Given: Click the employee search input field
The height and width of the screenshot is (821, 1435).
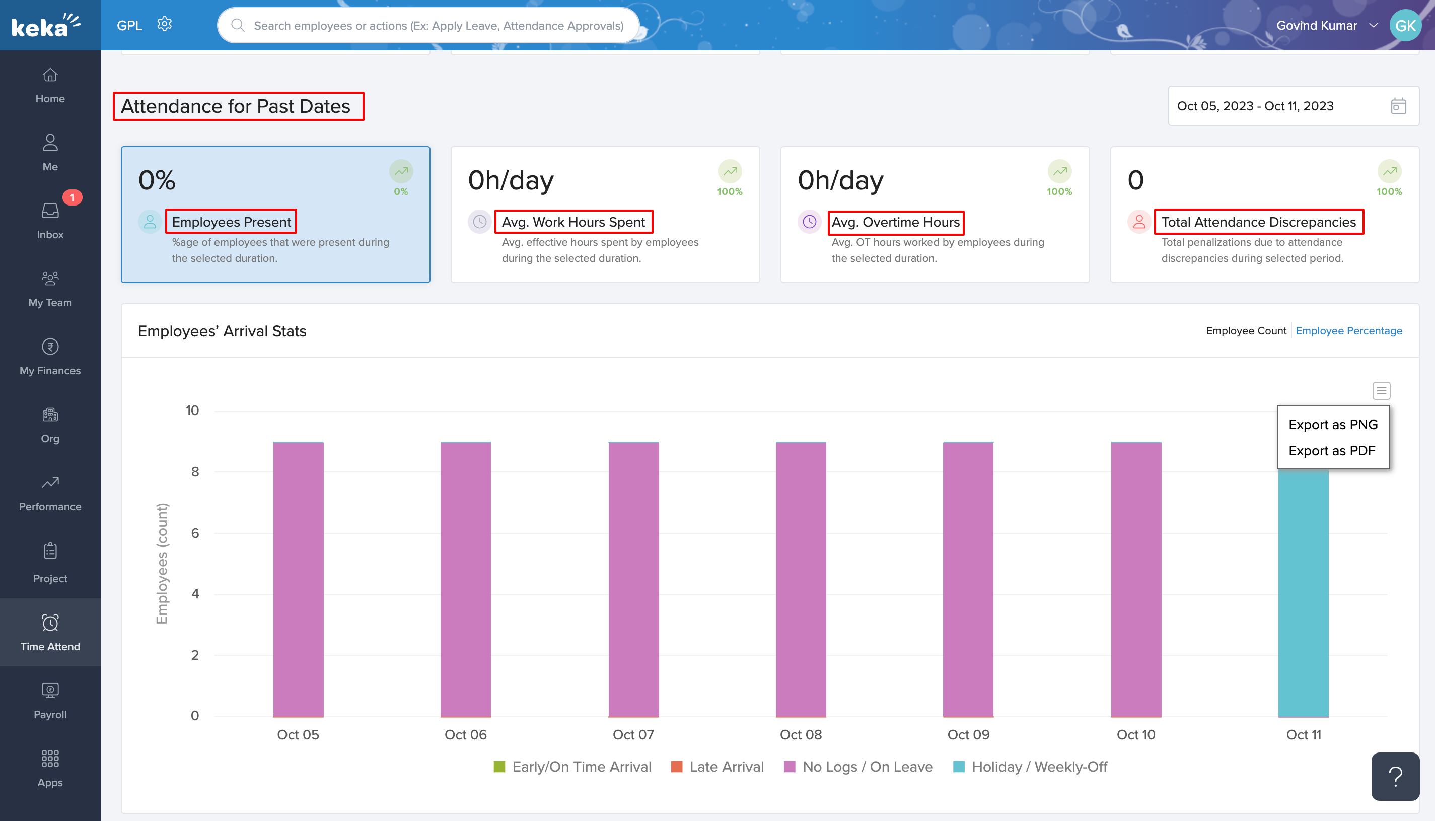Looking at the screenshot, I should (438, 25).
